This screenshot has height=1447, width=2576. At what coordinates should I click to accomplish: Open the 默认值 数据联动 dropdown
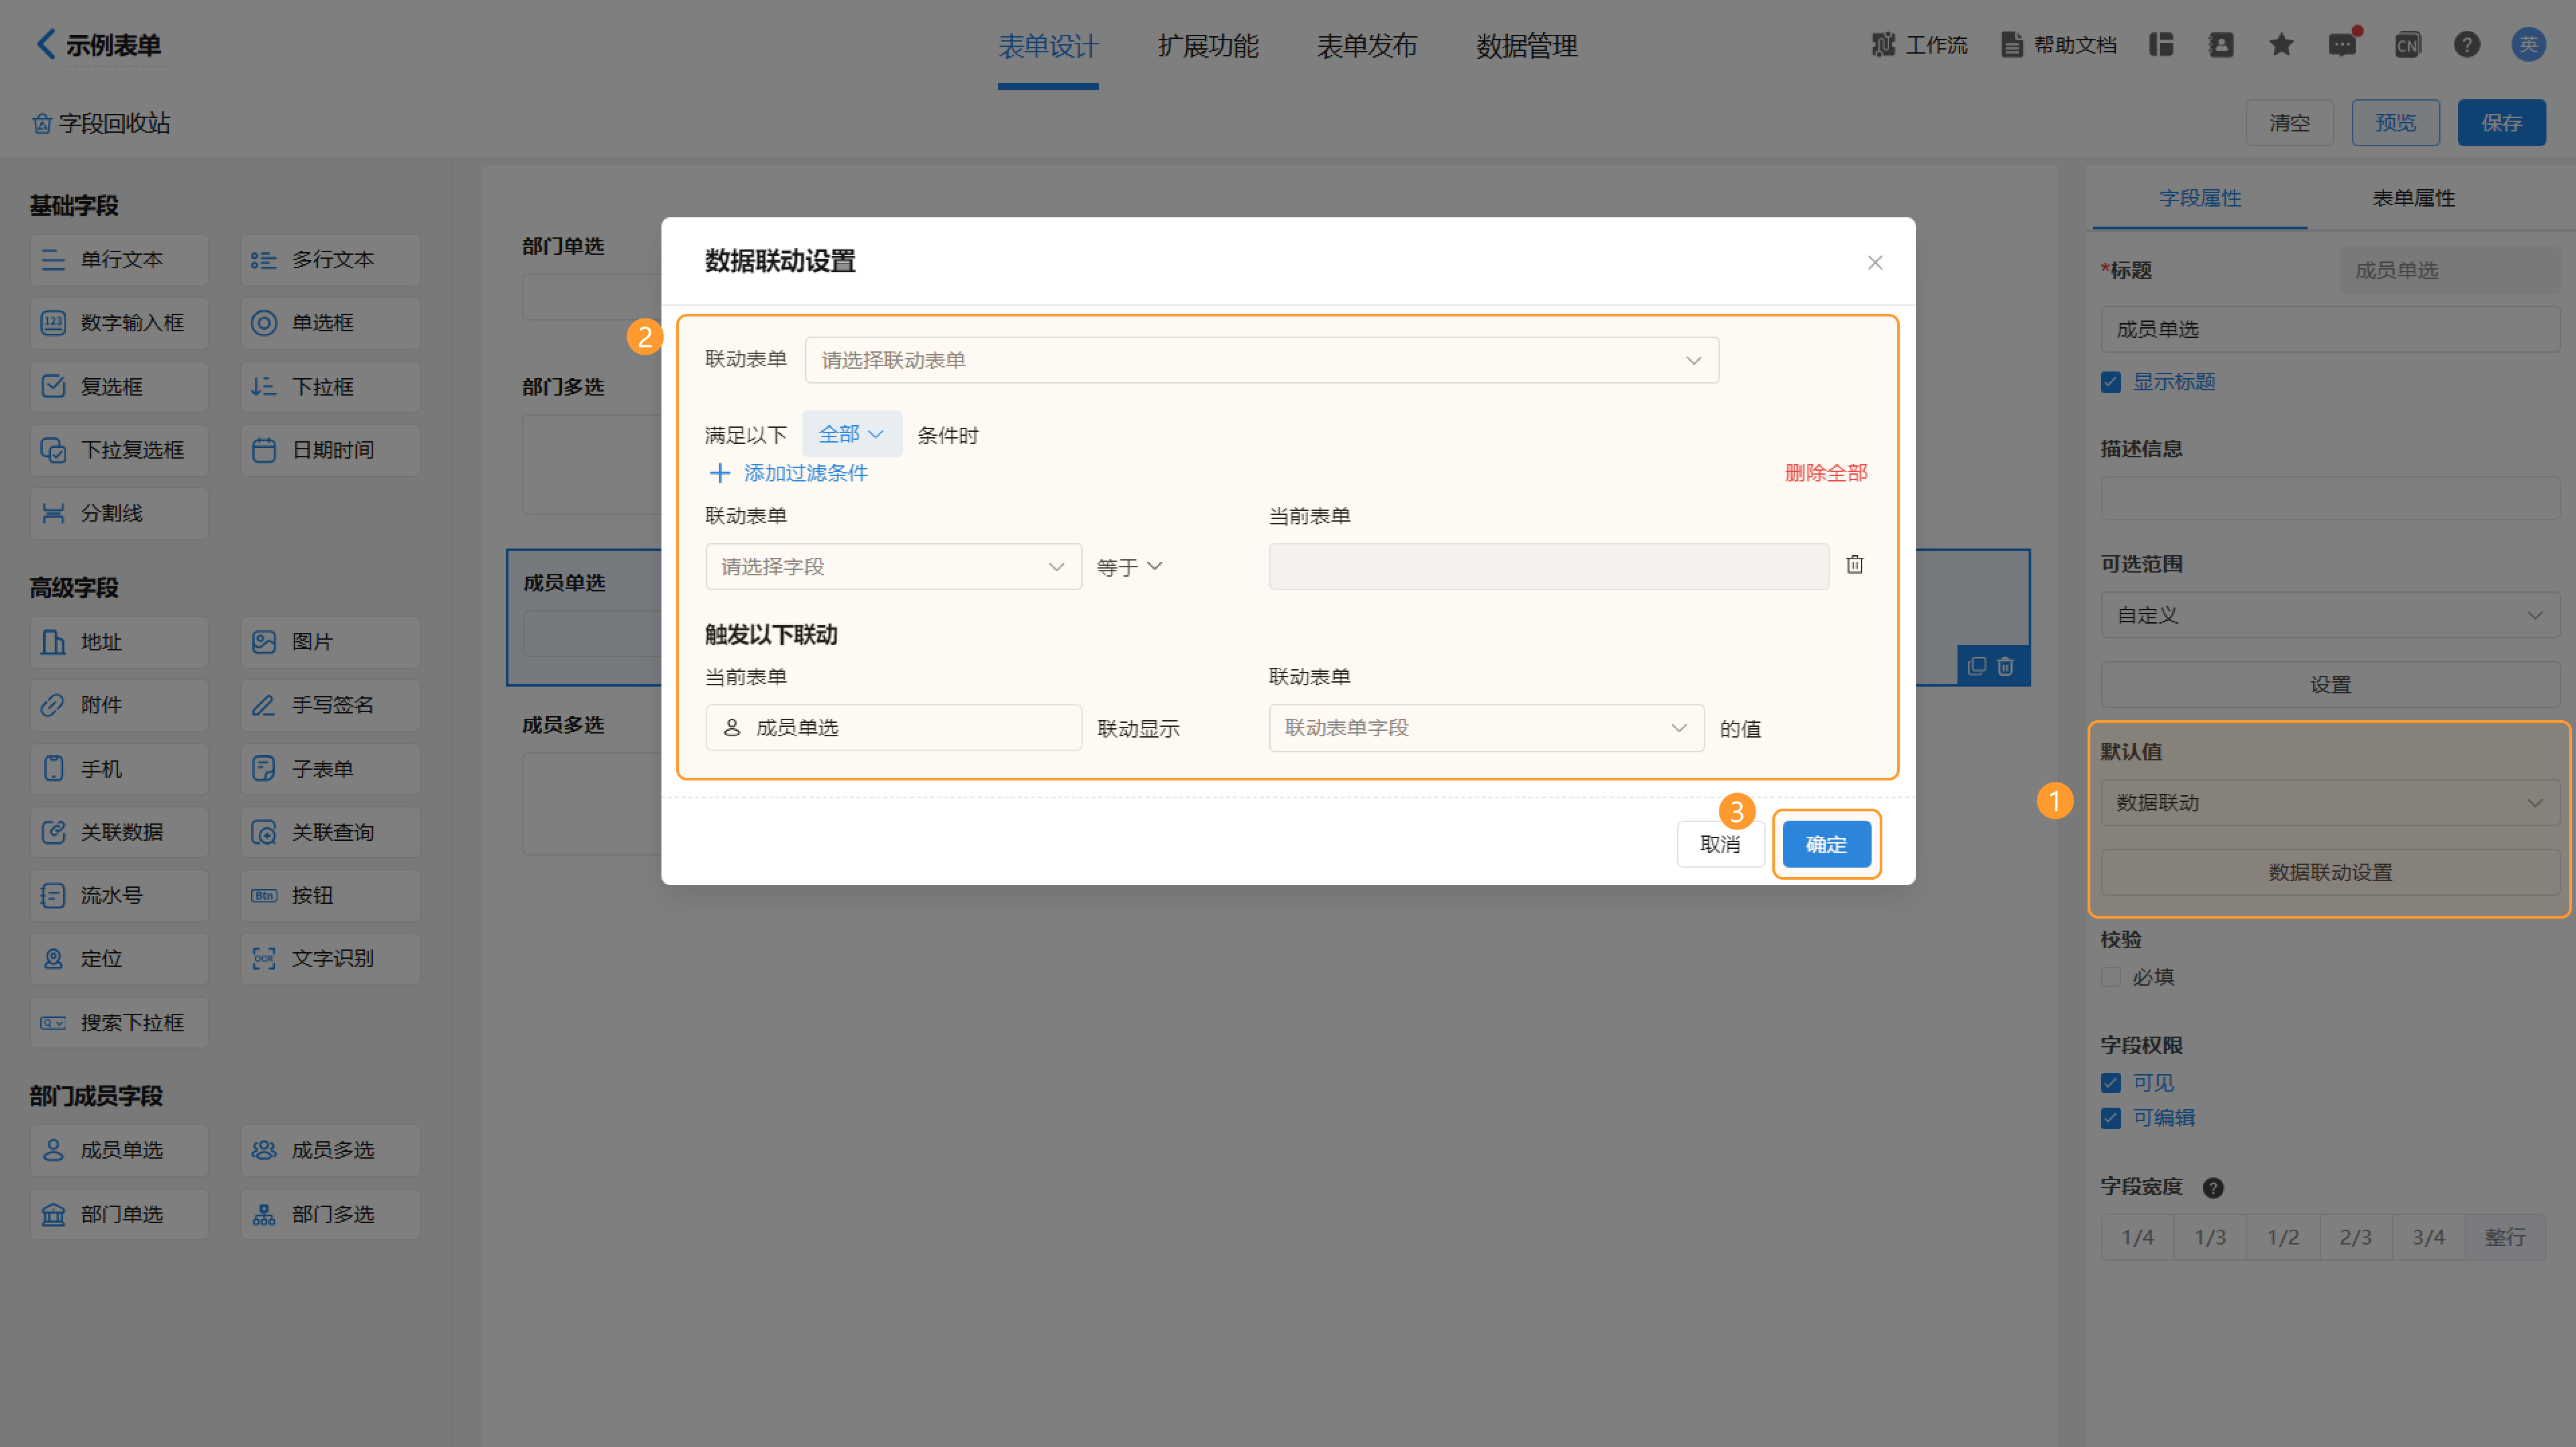pyautogui.click(x=2330, y=803)
